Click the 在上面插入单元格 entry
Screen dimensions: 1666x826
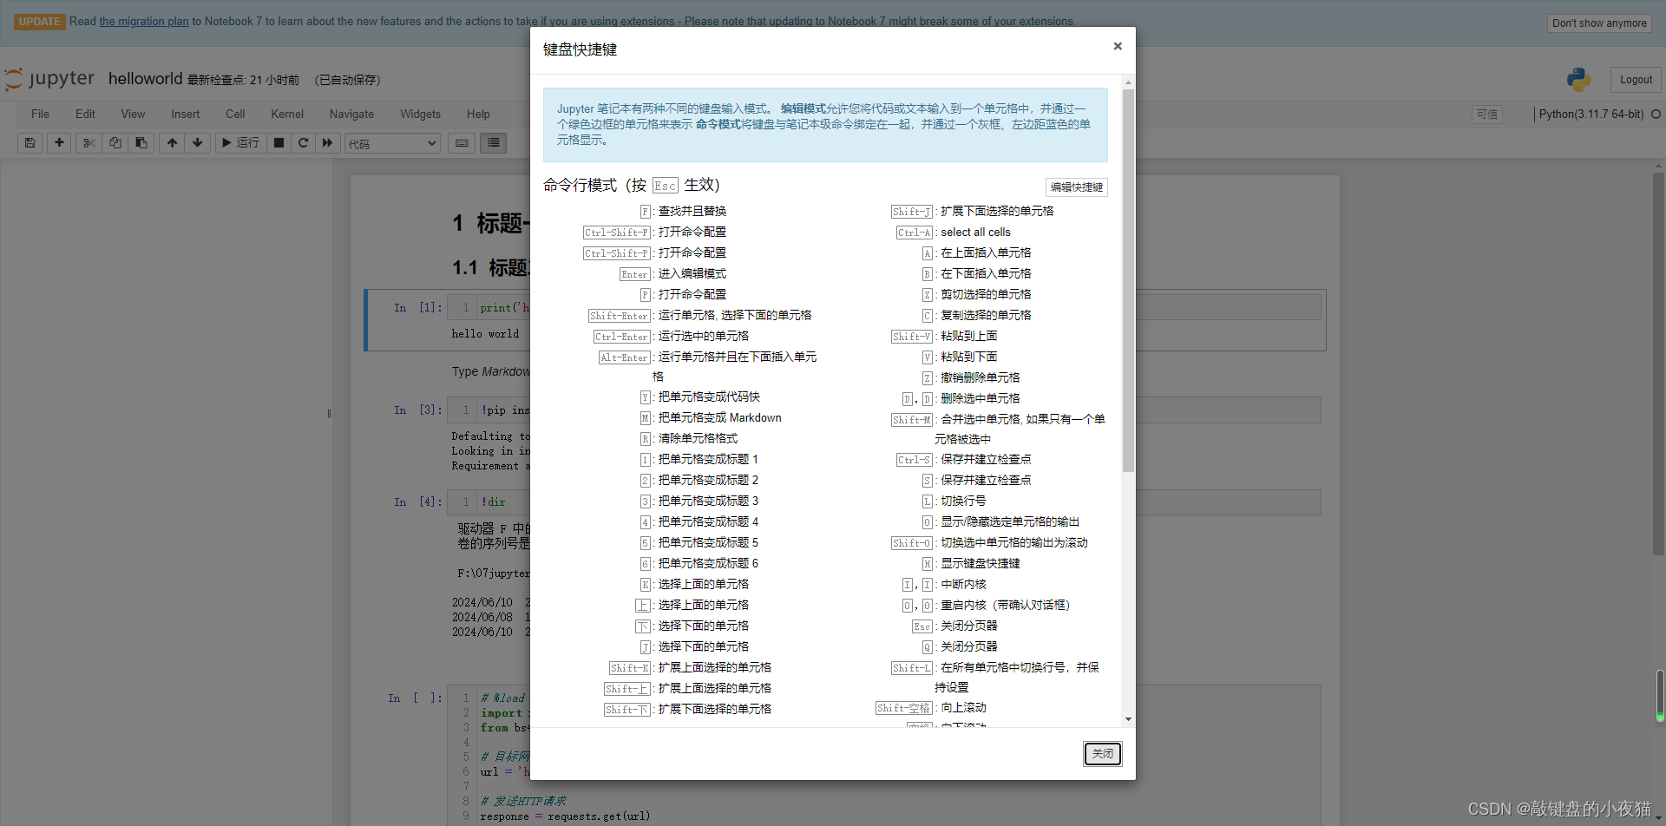coord(986,253)
